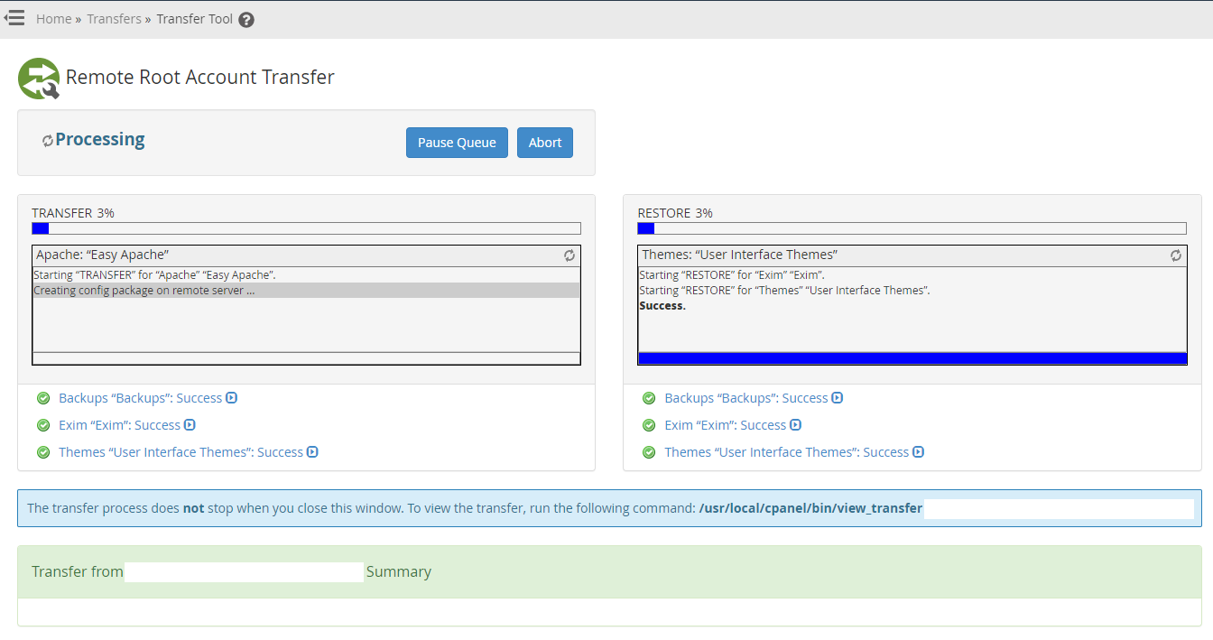
Task: Click the bold Success. log line
Action: pos(662,306)
